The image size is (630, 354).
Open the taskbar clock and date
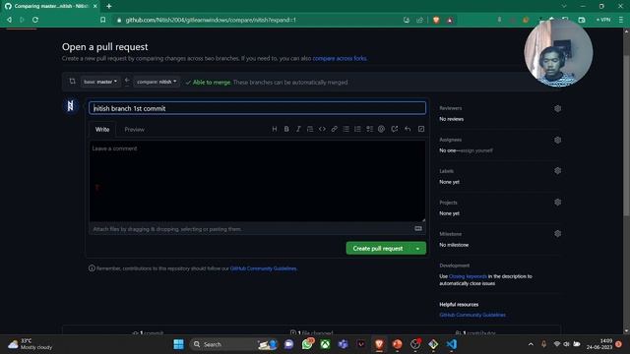[599, 344]
